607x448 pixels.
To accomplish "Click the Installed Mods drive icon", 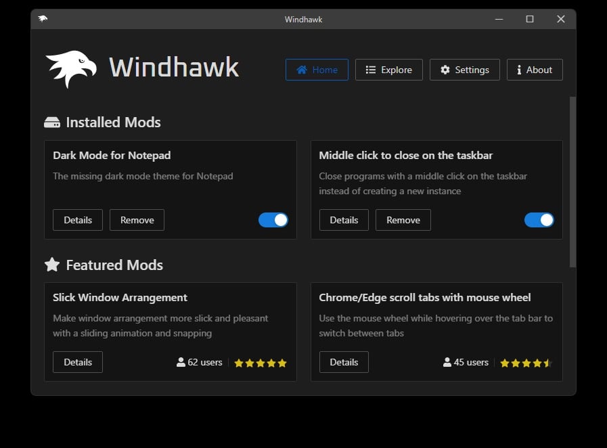I will pos(52,122).
